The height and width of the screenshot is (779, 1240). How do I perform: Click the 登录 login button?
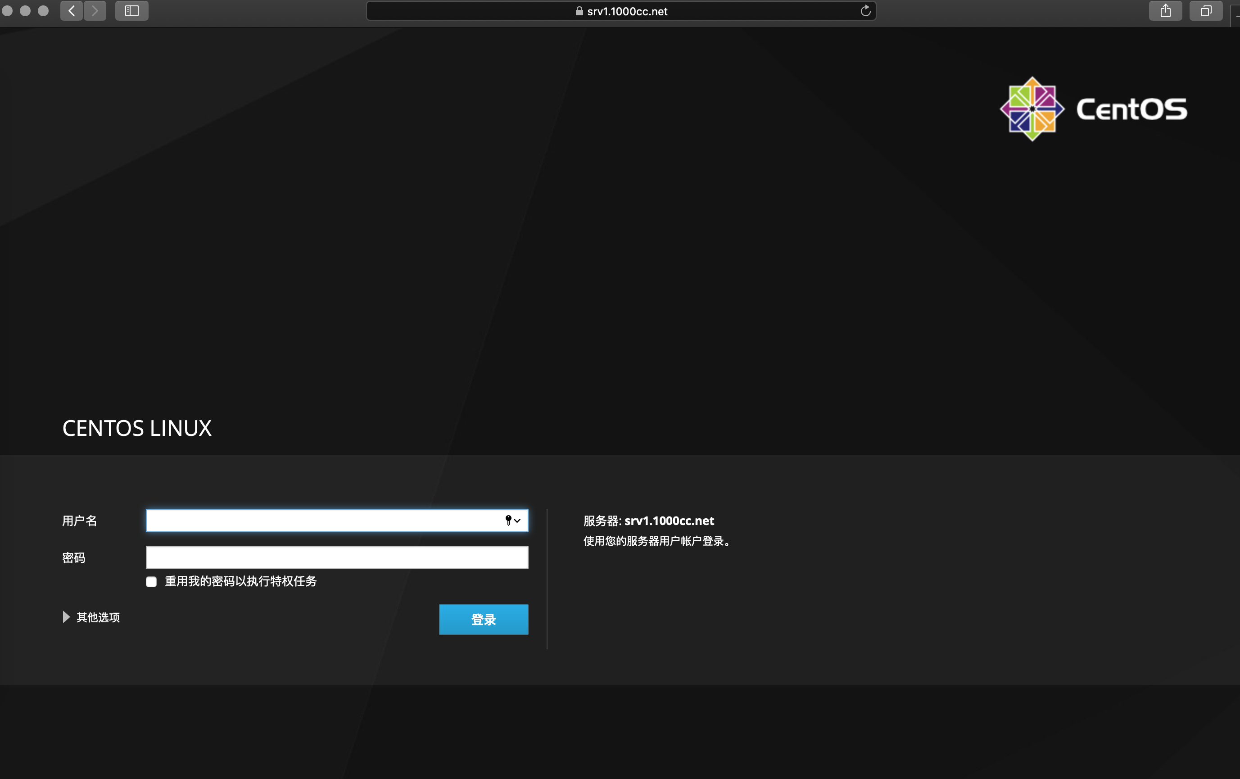pos(484,620)
